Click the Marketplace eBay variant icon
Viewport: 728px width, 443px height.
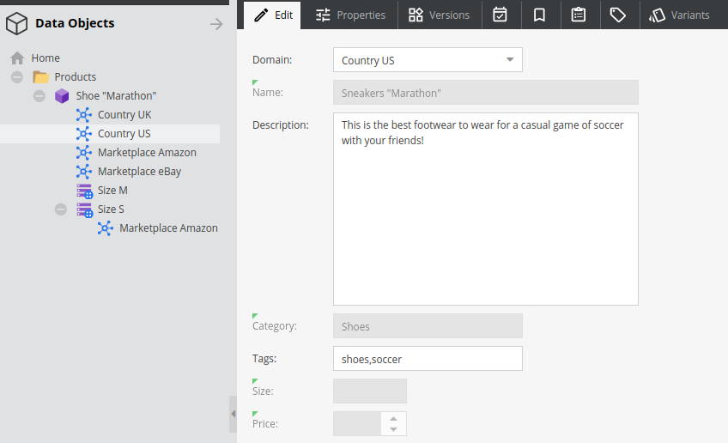pos(84,172)
